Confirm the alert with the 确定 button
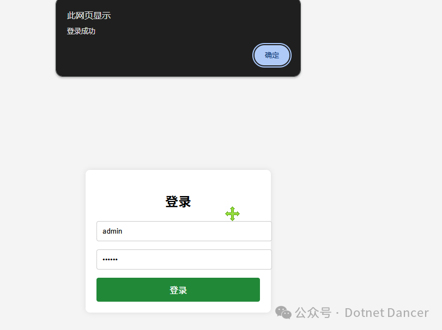The image size is (442, 330). (272, 55)
